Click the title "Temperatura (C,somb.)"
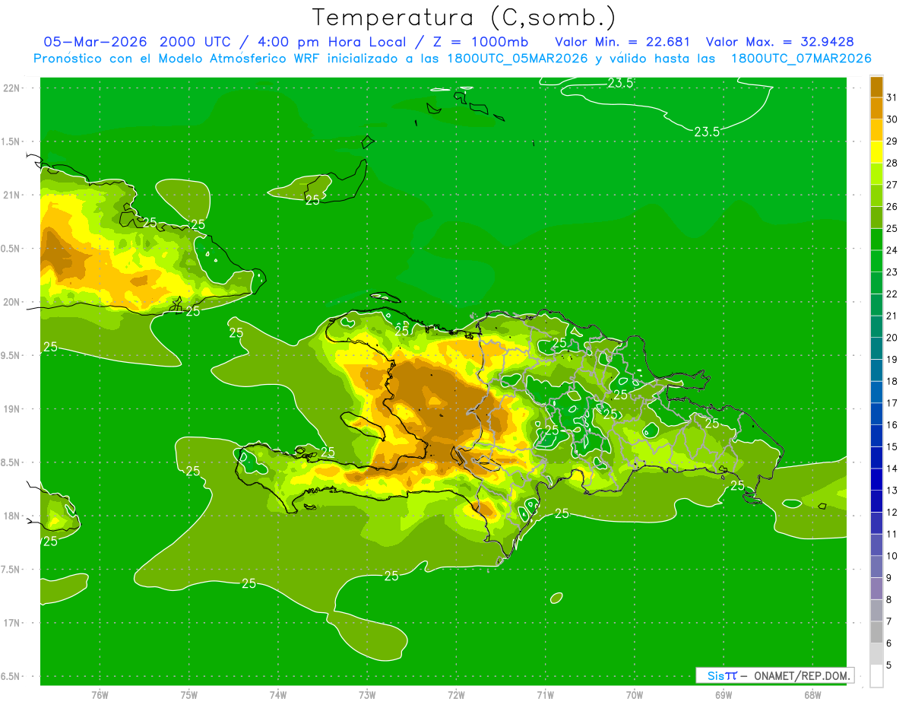This screenshot has width=912, height=705. 464,17
